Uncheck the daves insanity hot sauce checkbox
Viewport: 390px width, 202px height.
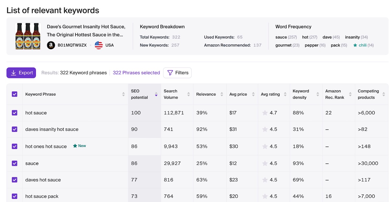coord(15,129)
